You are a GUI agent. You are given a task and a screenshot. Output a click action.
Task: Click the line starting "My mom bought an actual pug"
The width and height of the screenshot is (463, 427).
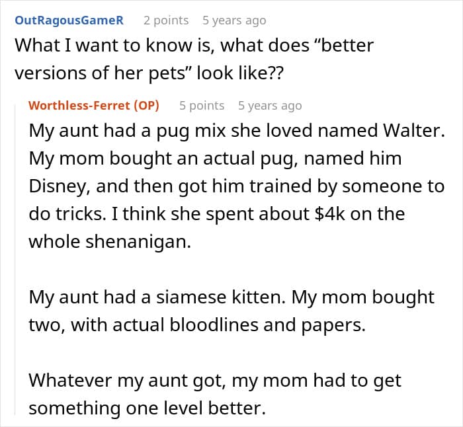click(215, 158)
